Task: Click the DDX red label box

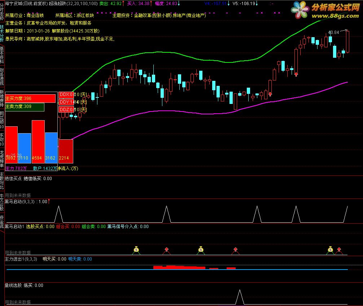Action: click(x=66, y=95)
